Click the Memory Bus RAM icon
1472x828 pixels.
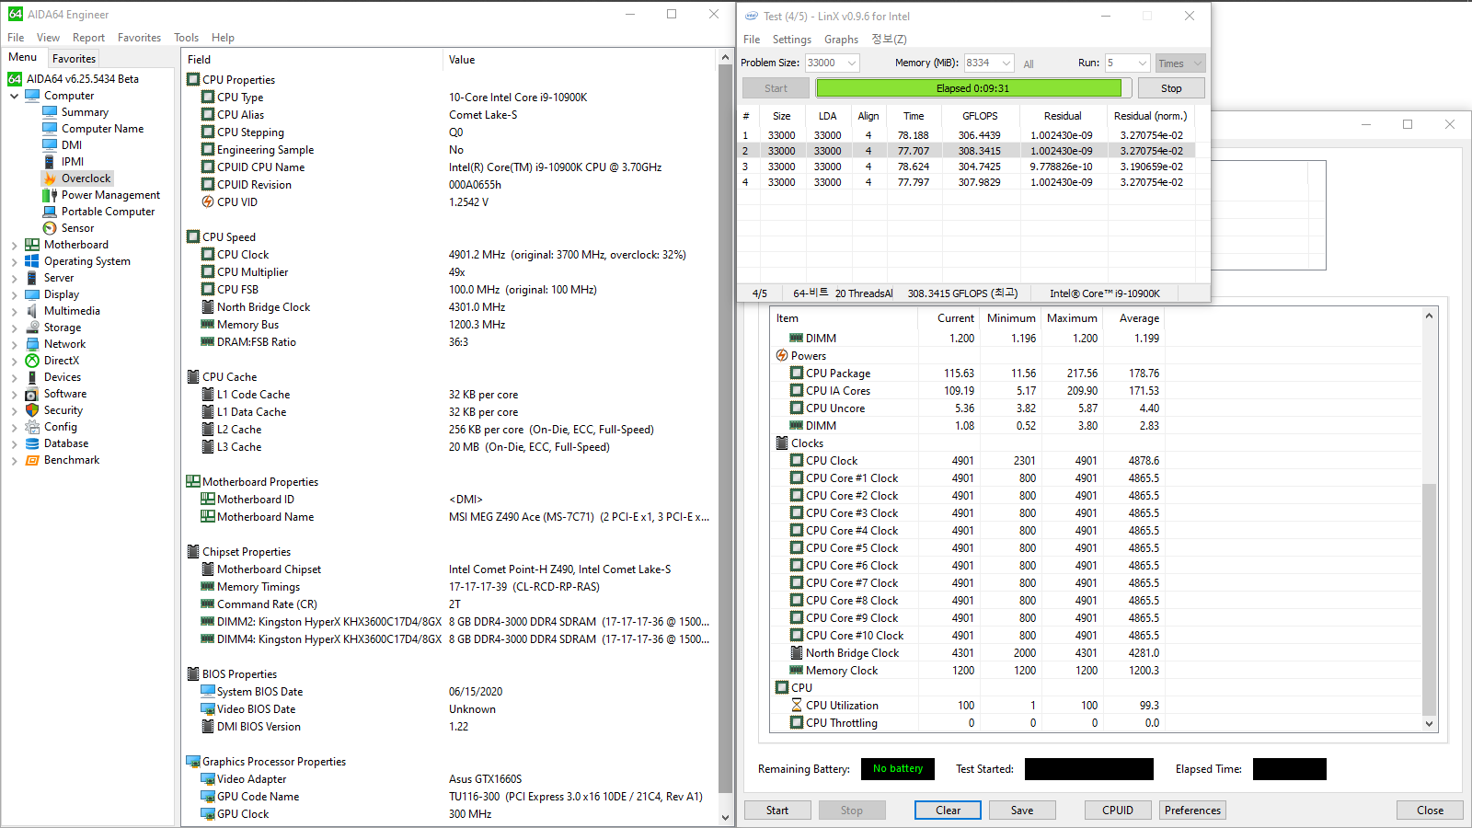coord(208,325)
